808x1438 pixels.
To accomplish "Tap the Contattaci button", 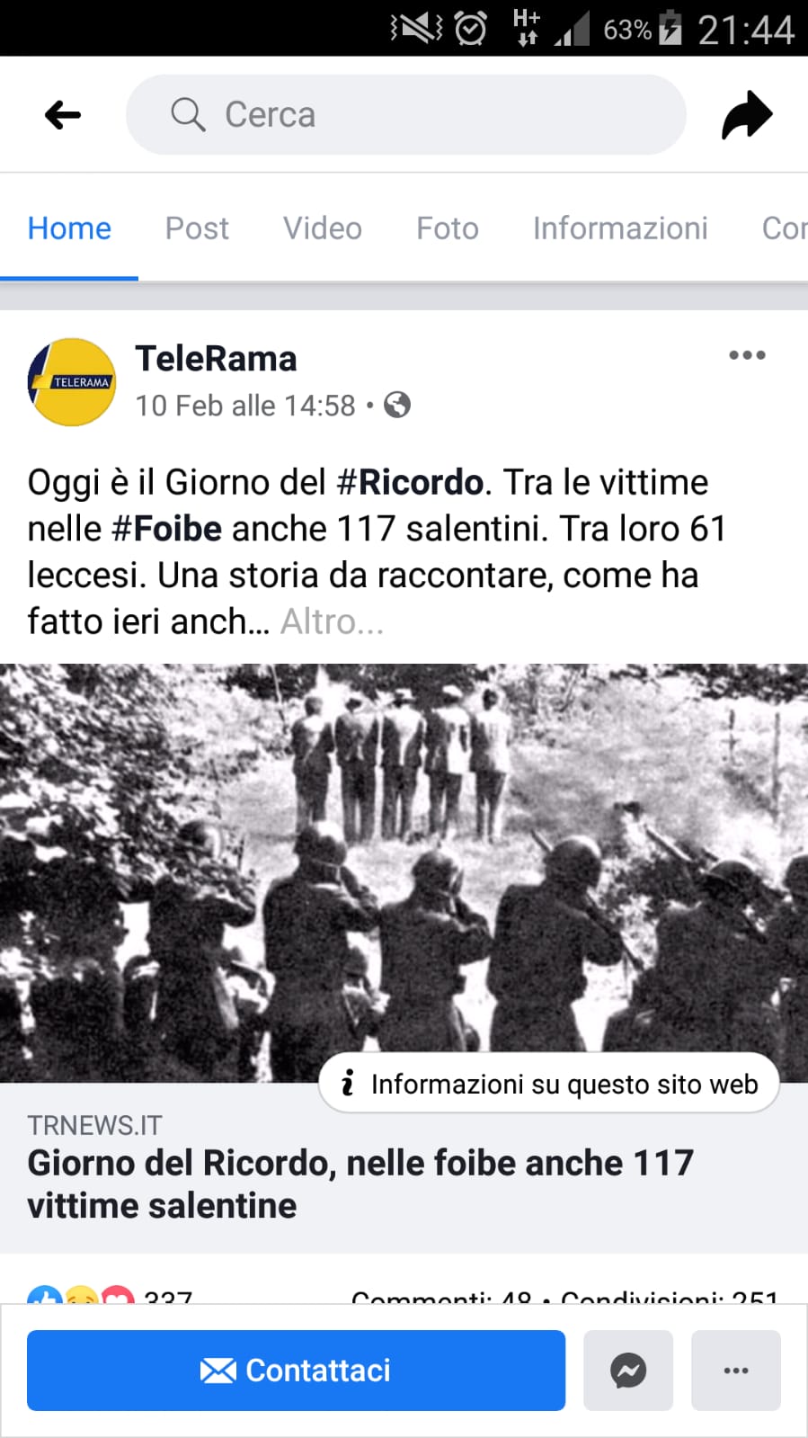I will (297, 1371).
